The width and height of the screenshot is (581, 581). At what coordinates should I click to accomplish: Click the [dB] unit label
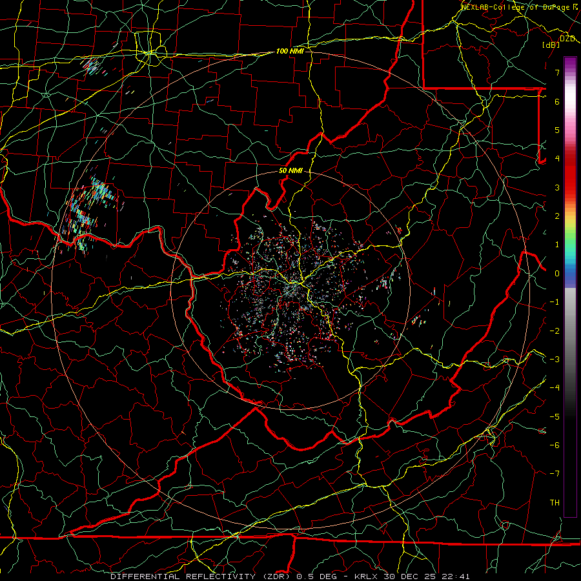pos(551,45)
